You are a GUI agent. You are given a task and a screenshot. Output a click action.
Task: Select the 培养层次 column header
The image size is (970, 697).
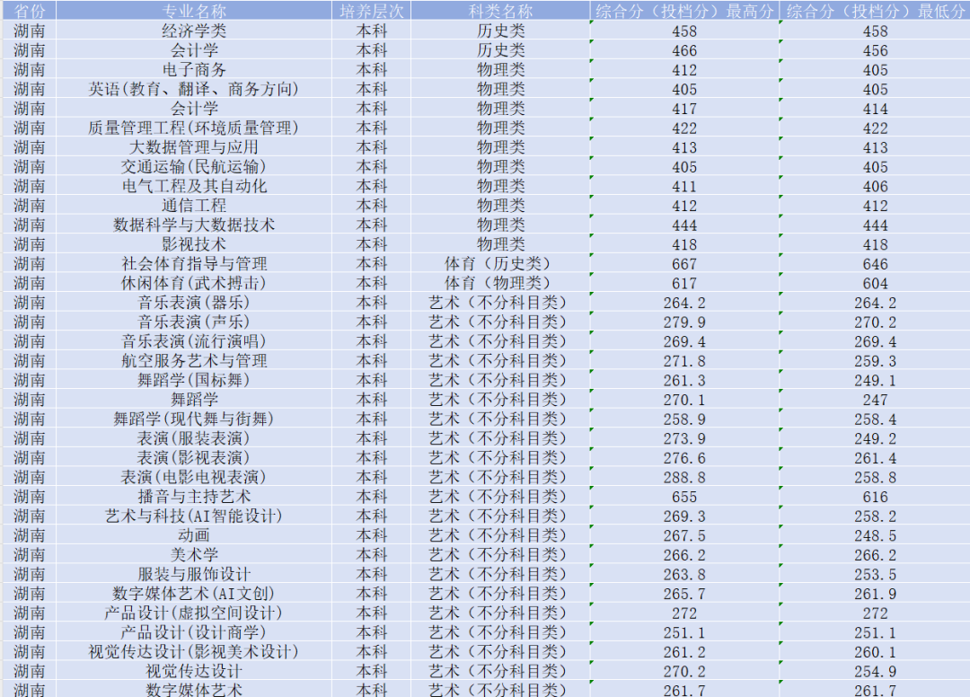coord(371,11)
